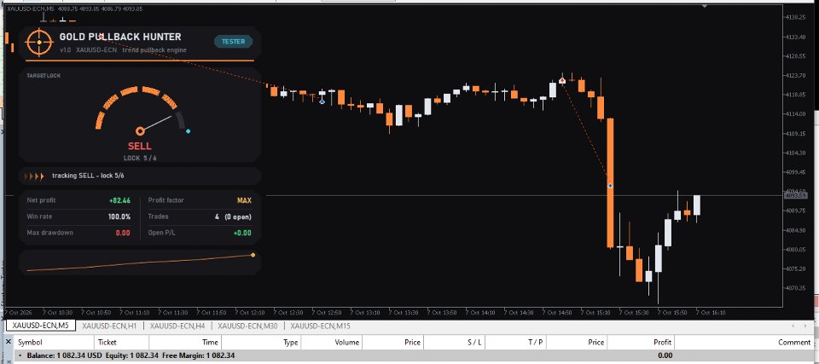
Task: Switch to XAUUSD-ECN,M30 chart tab
Action: click(246, 326)
